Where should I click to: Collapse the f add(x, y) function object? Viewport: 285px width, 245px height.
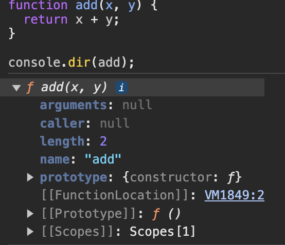(x=16, y=88)
